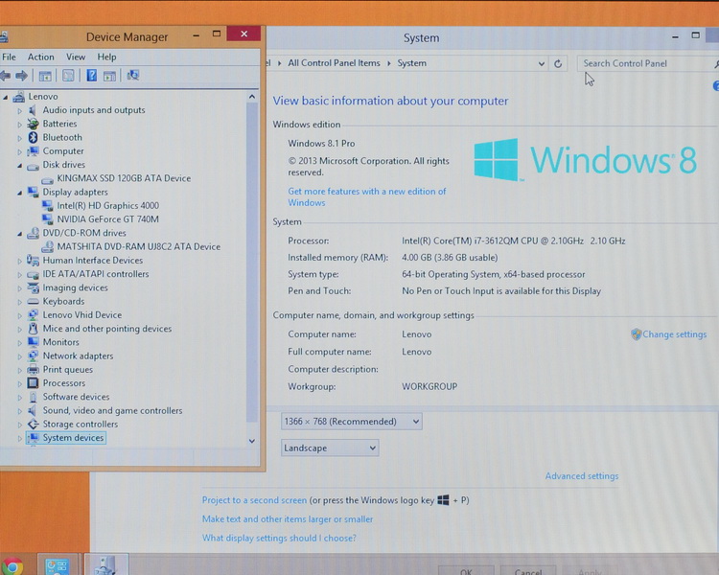Viewport: 719px width, 575px height.
Task: Click the Mice and other pointing devices icon
Action: click(33, 329)
